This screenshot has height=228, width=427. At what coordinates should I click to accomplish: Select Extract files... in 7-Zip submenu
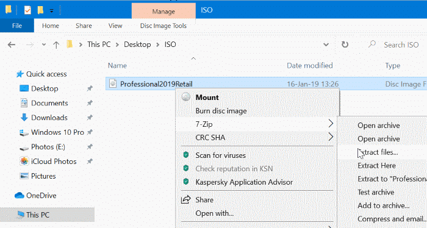pyautogui.click(x=378, y=152)
